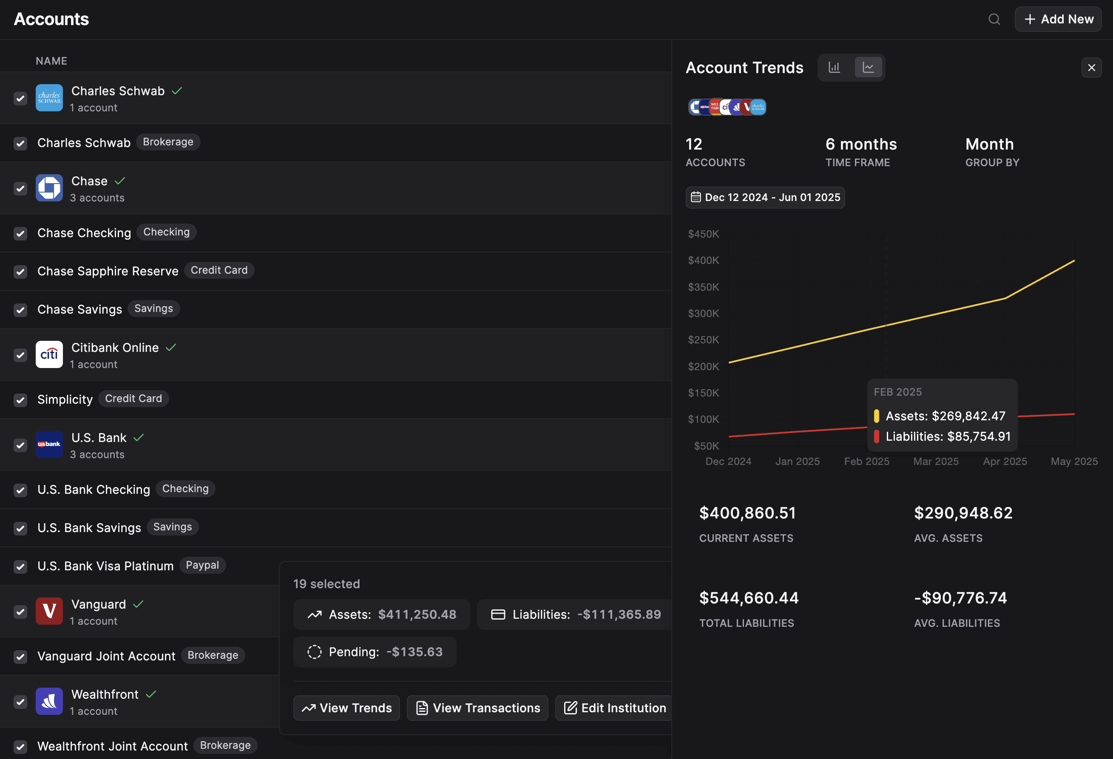The width and height of the screenshot is (1113, 759).
Task: Uncheck the Wealthfront Joint Account checkbox
Action: [20, 747]
